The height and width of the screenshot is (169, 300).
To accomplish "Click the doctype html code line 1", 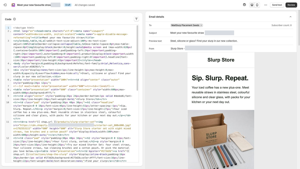I will (24, 28).
